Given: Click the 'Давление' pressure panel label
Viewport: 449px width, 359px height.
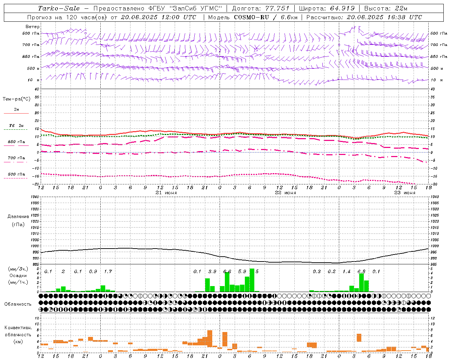Looking at the screenshot, I should 18,217.
